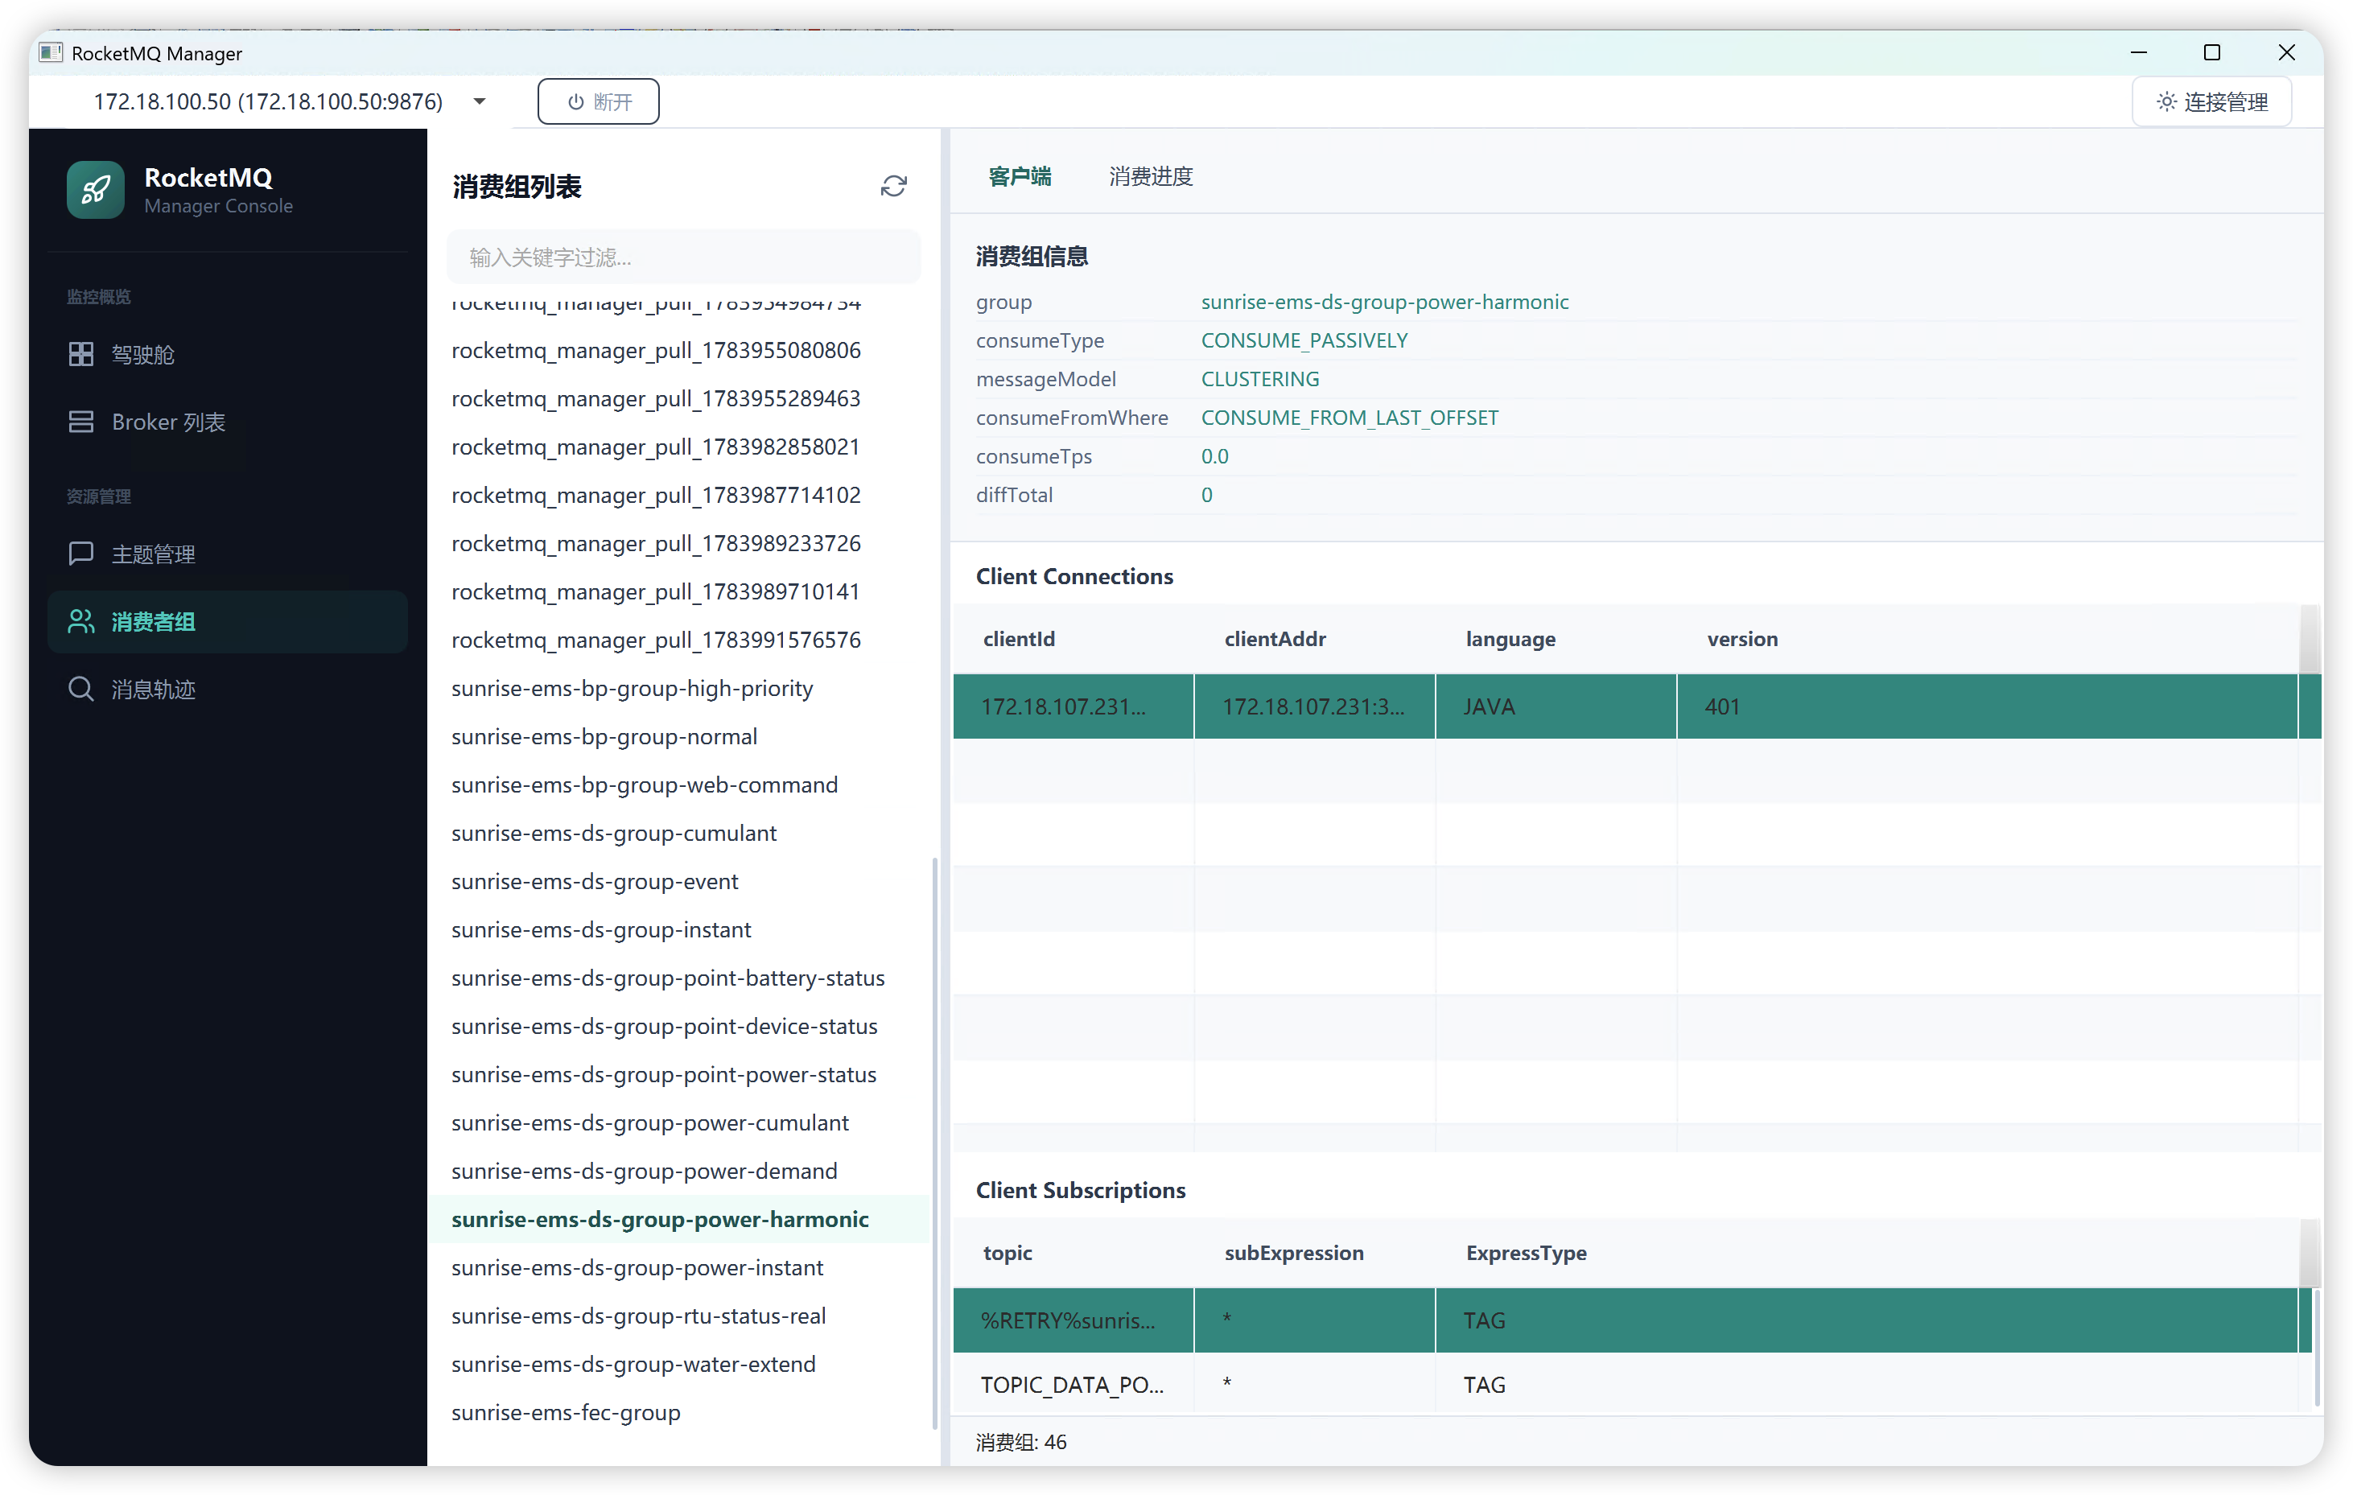Select sunrise-ems-ds-group-power-instant
The image size is (2353, 1495).
(679, 1267)
